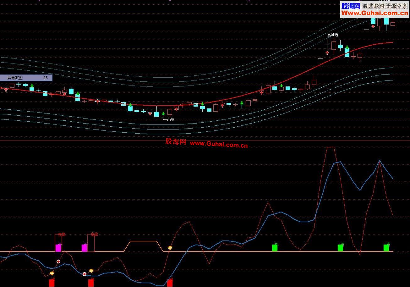Click seventh red up arrow from the left
The height and width of the screenshot is (287, 410).
(261, 93)
